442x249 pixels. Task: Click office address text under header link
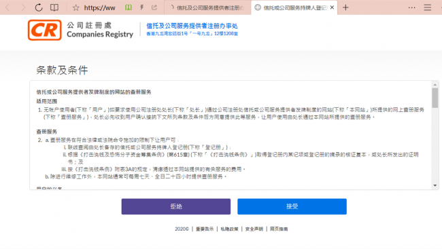point(192,34)
